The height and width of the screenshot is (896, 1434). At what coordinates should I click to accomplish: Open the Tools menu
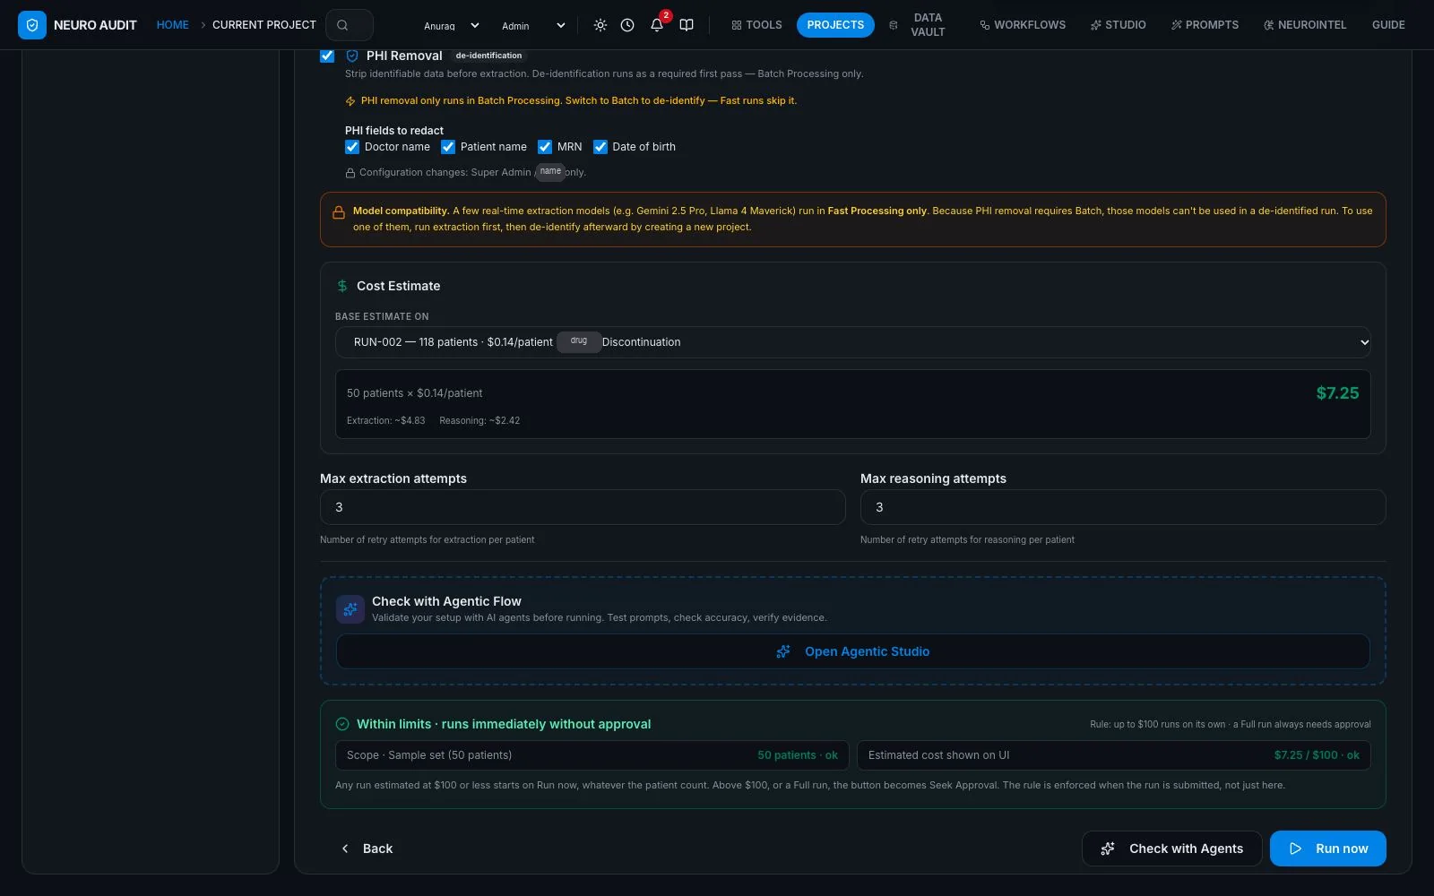(756, 25)
